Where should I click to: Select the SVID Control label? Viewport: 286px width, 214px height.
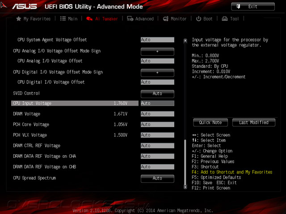[26, 93]
